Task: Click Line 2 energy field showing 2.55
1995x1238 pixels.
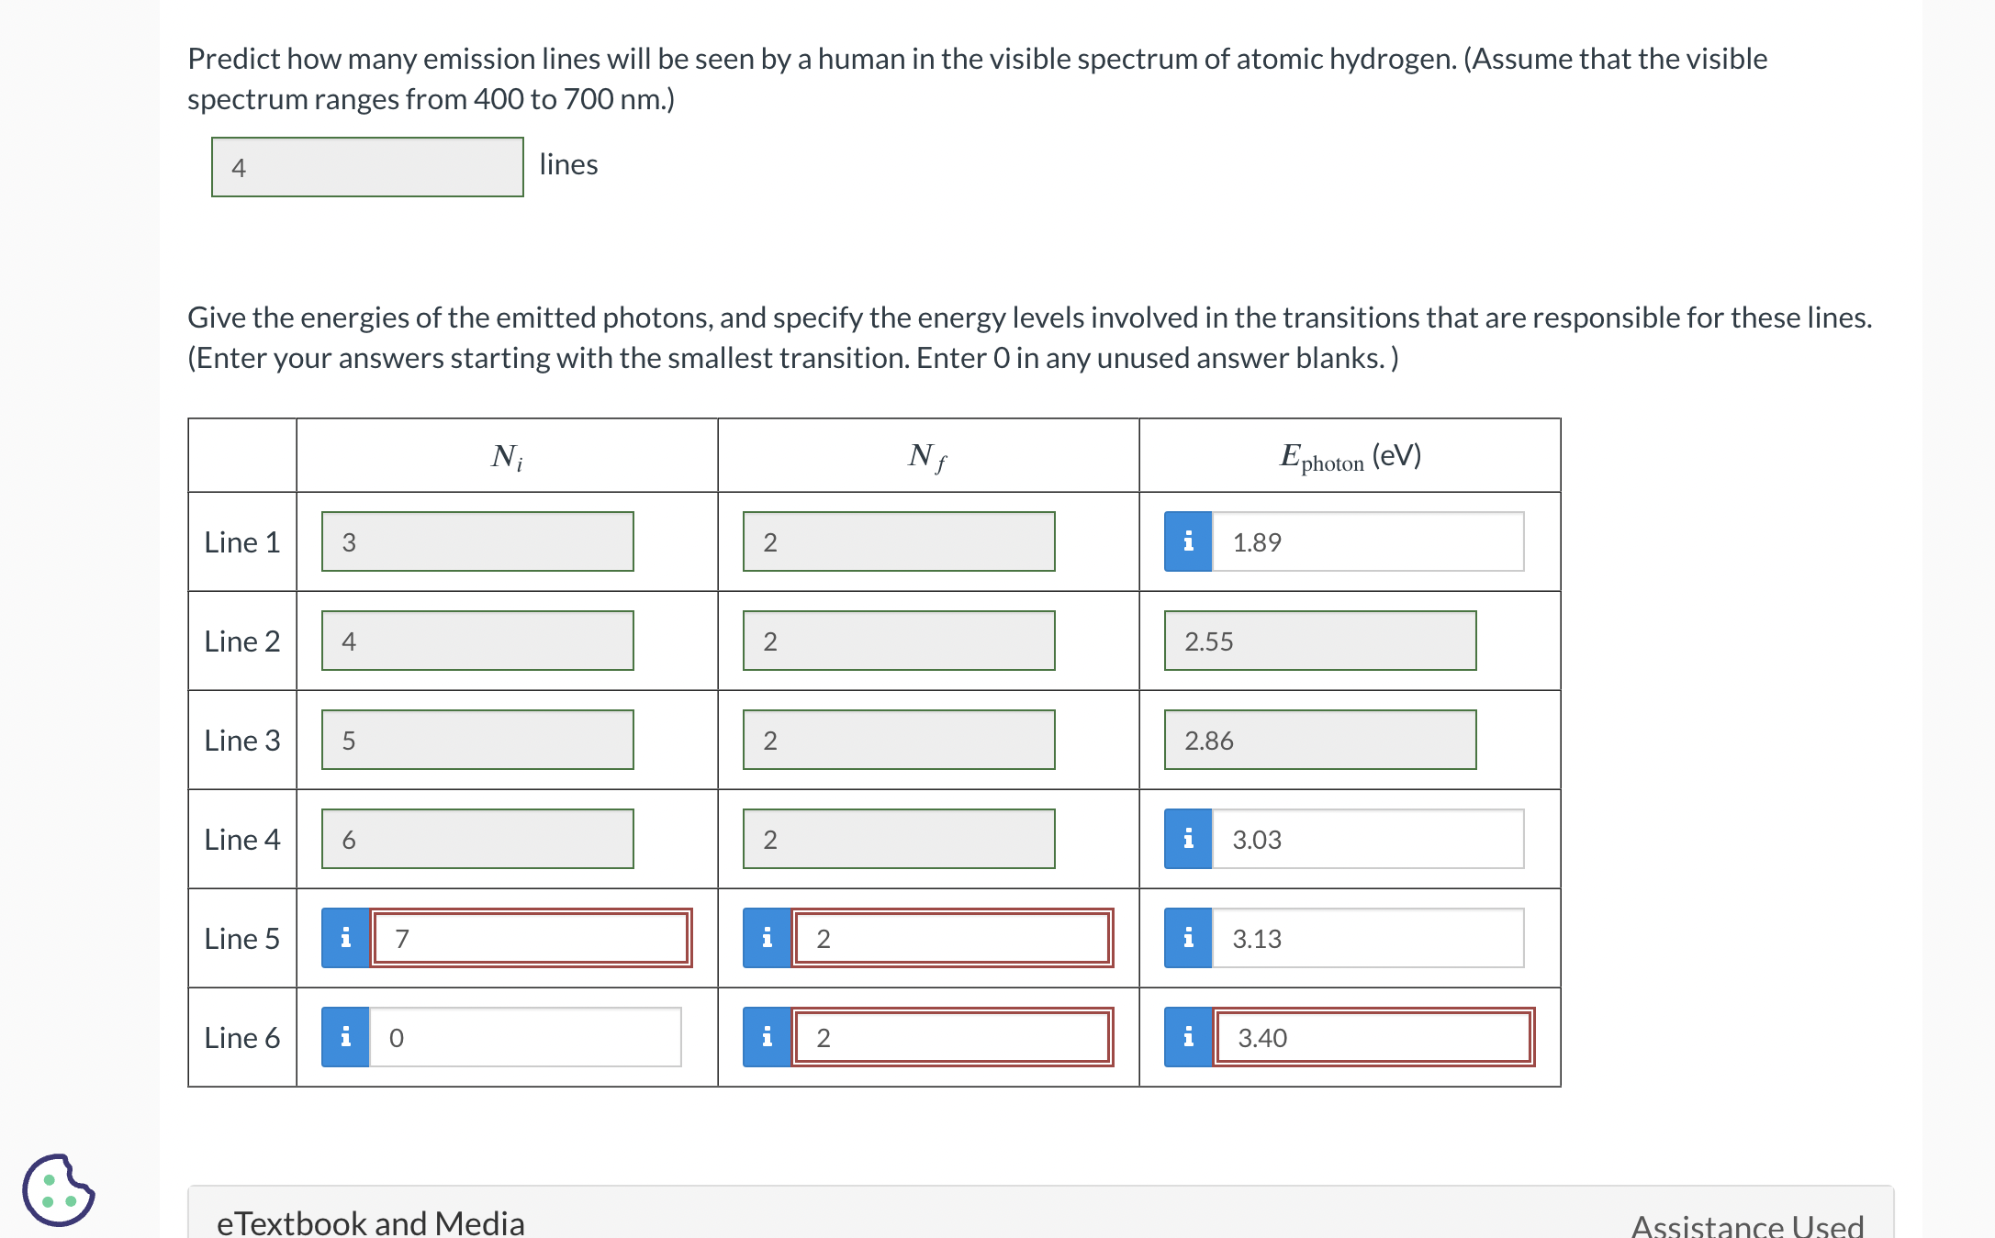Action: tap(1319, 641)
